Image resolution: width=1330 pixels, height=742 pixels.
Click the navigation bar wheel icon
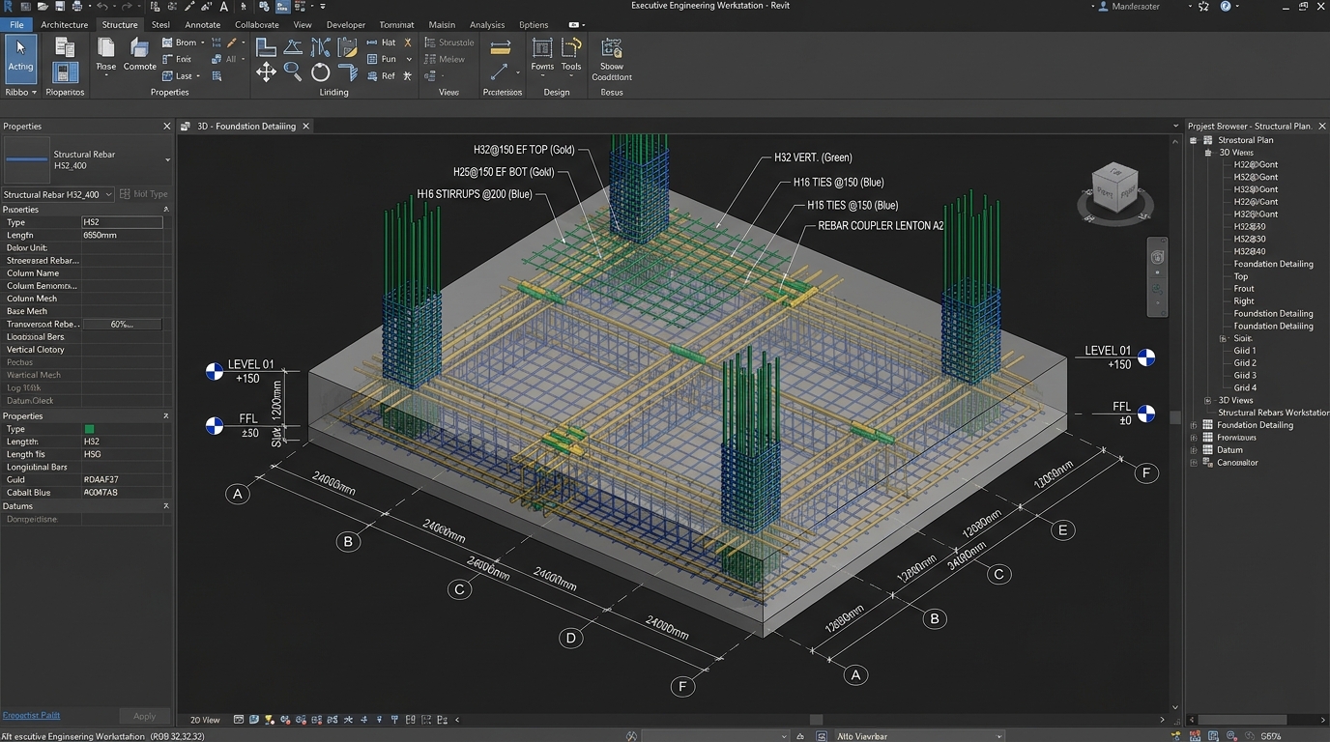pyautogui.click(x=1157, y=257)
